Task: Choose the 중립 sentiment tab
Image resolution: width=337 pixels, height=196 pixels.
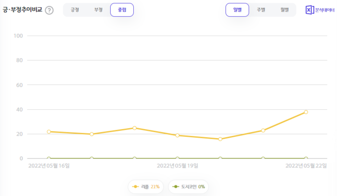Action: tap(122, 10)
